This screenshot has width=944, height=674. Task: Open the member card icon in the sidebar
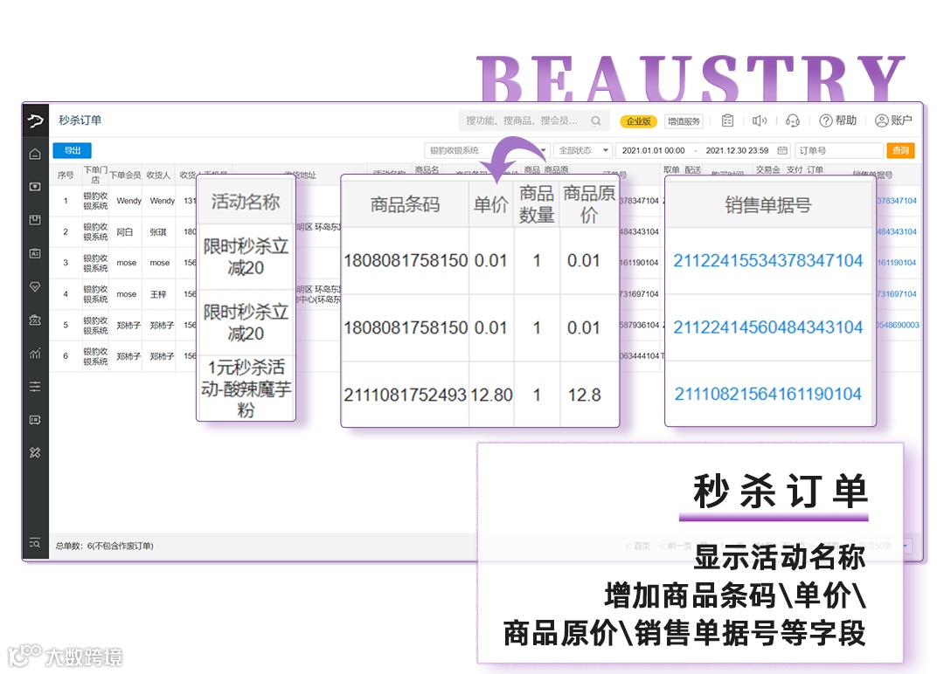[x=35, y=253]
